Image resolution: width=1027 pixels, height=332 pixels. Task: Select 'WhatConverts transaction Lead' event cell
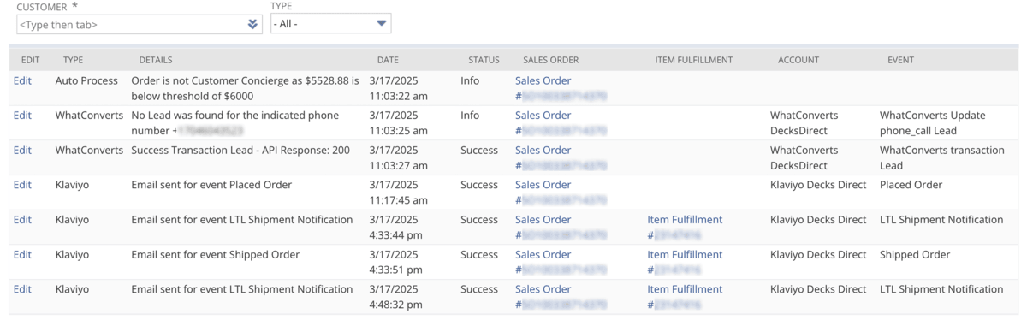click(x=942, y=157)
